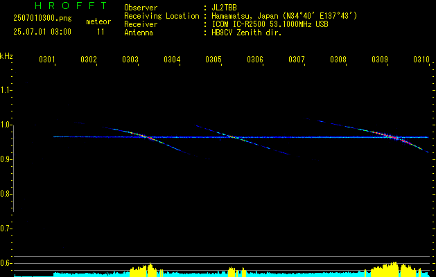
Task: Click the HROFFT title text
Action: 71,6
